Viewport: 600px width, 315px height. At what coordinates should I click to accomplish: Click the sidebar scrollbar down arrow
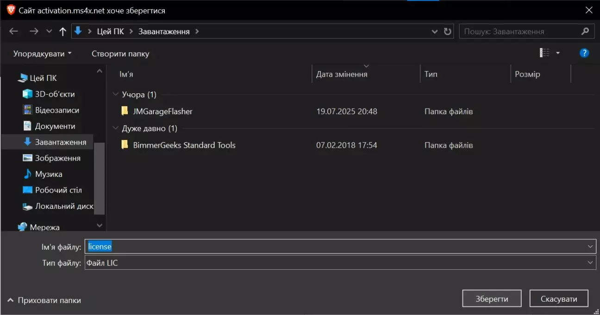click(100, 225)
